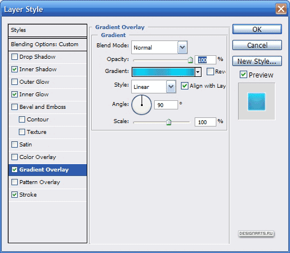Open the gradient picker dropdown arrow
This screenshot has height=253, width=290.
click(x=198, y=72)
